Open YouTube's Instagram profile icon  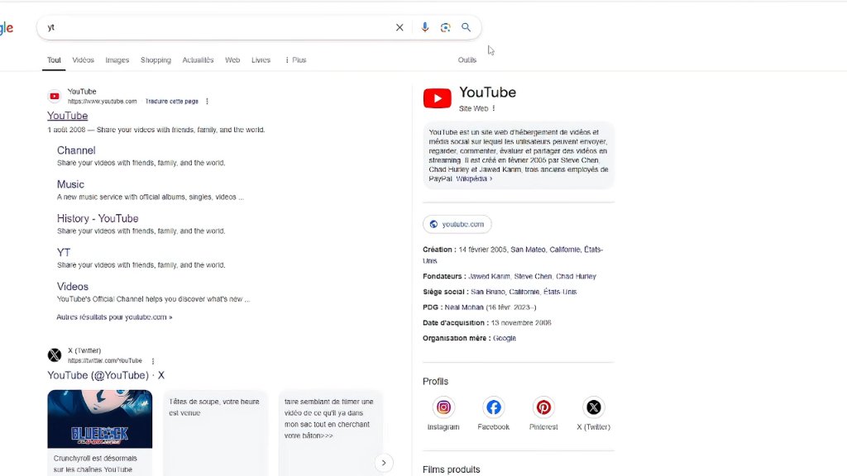click(x=443, y=407)
